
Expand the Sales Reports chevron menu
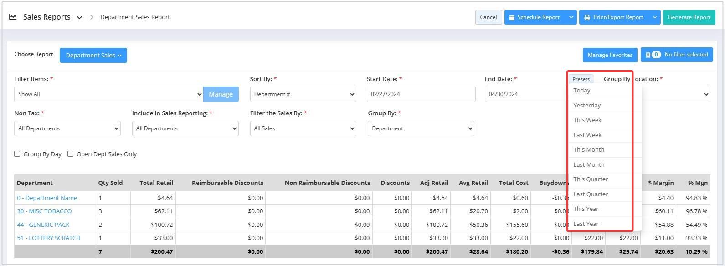[79, 18]
